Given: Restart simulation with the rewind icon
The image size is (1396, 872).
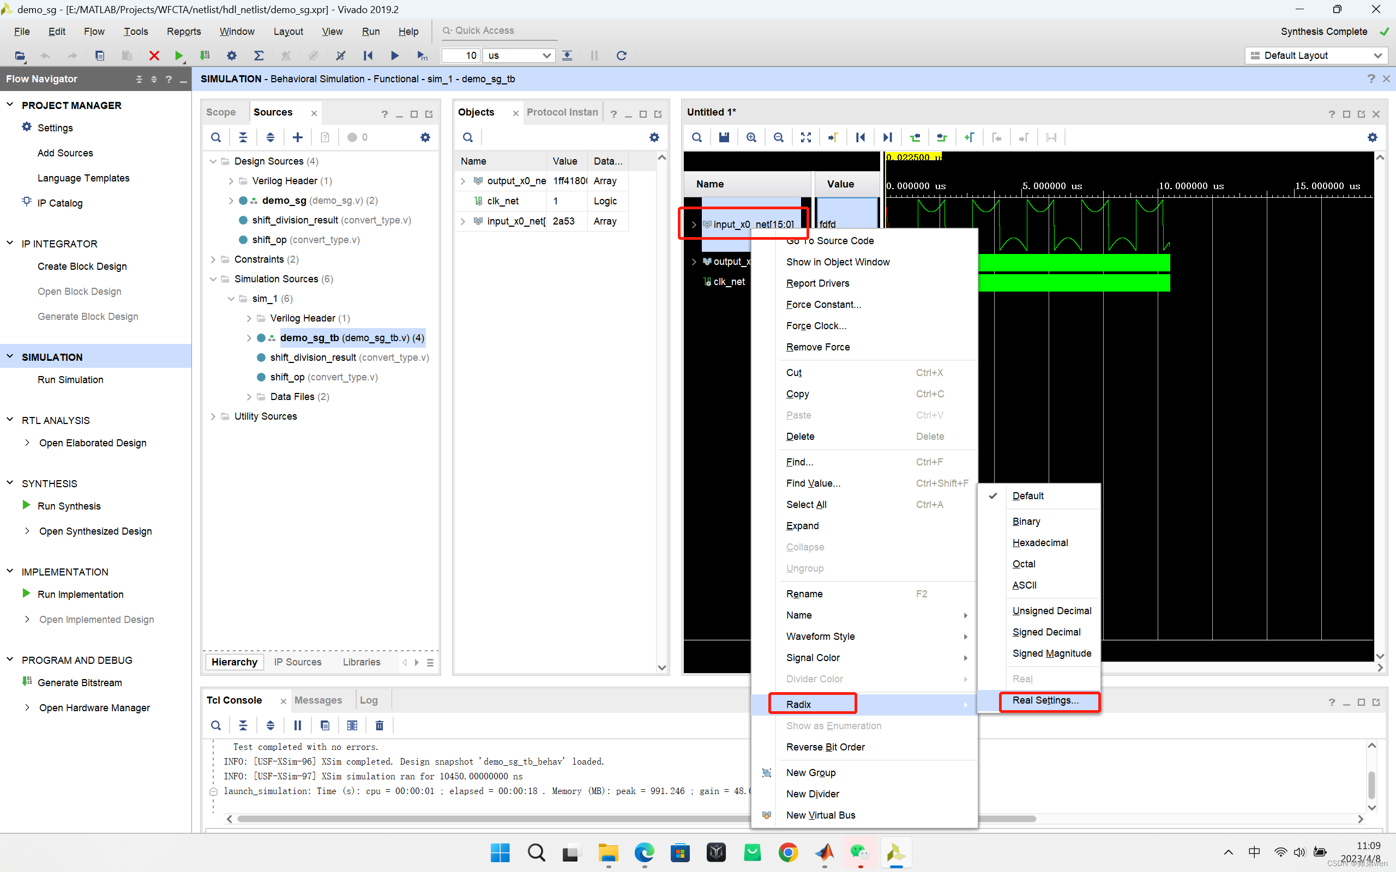Looking at the screenshot, I should [368, 56].
